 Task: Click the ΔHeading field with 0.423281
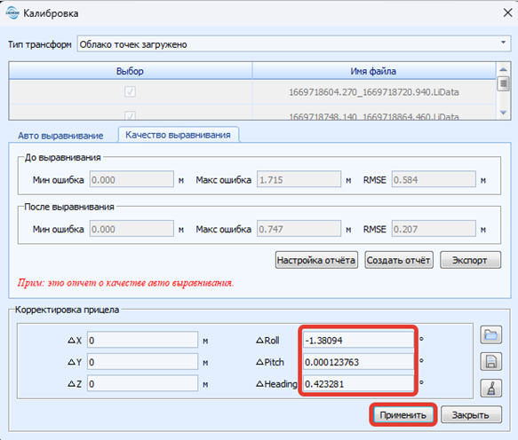358,383
